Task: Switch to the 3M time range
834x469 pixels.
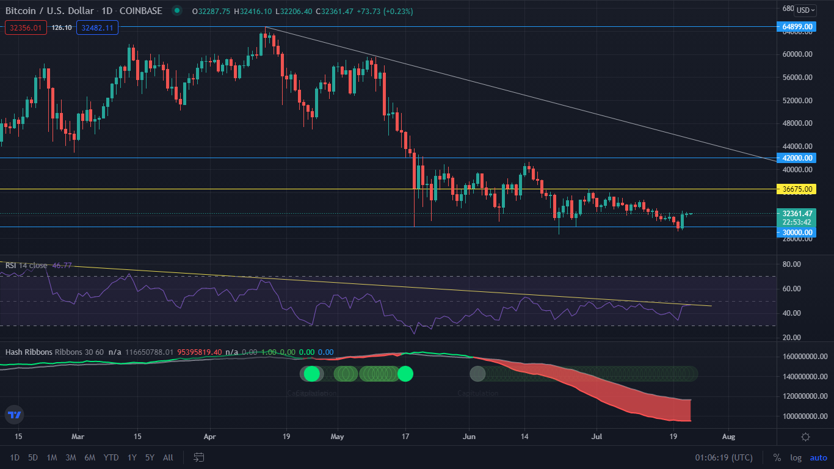Action: pos(71,457)
